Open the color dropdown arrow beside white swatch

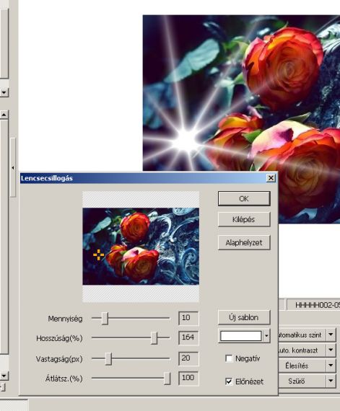(x=266, y=335)
